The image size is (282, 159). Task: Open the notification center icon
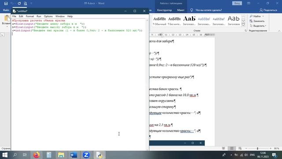click(275, 155)
